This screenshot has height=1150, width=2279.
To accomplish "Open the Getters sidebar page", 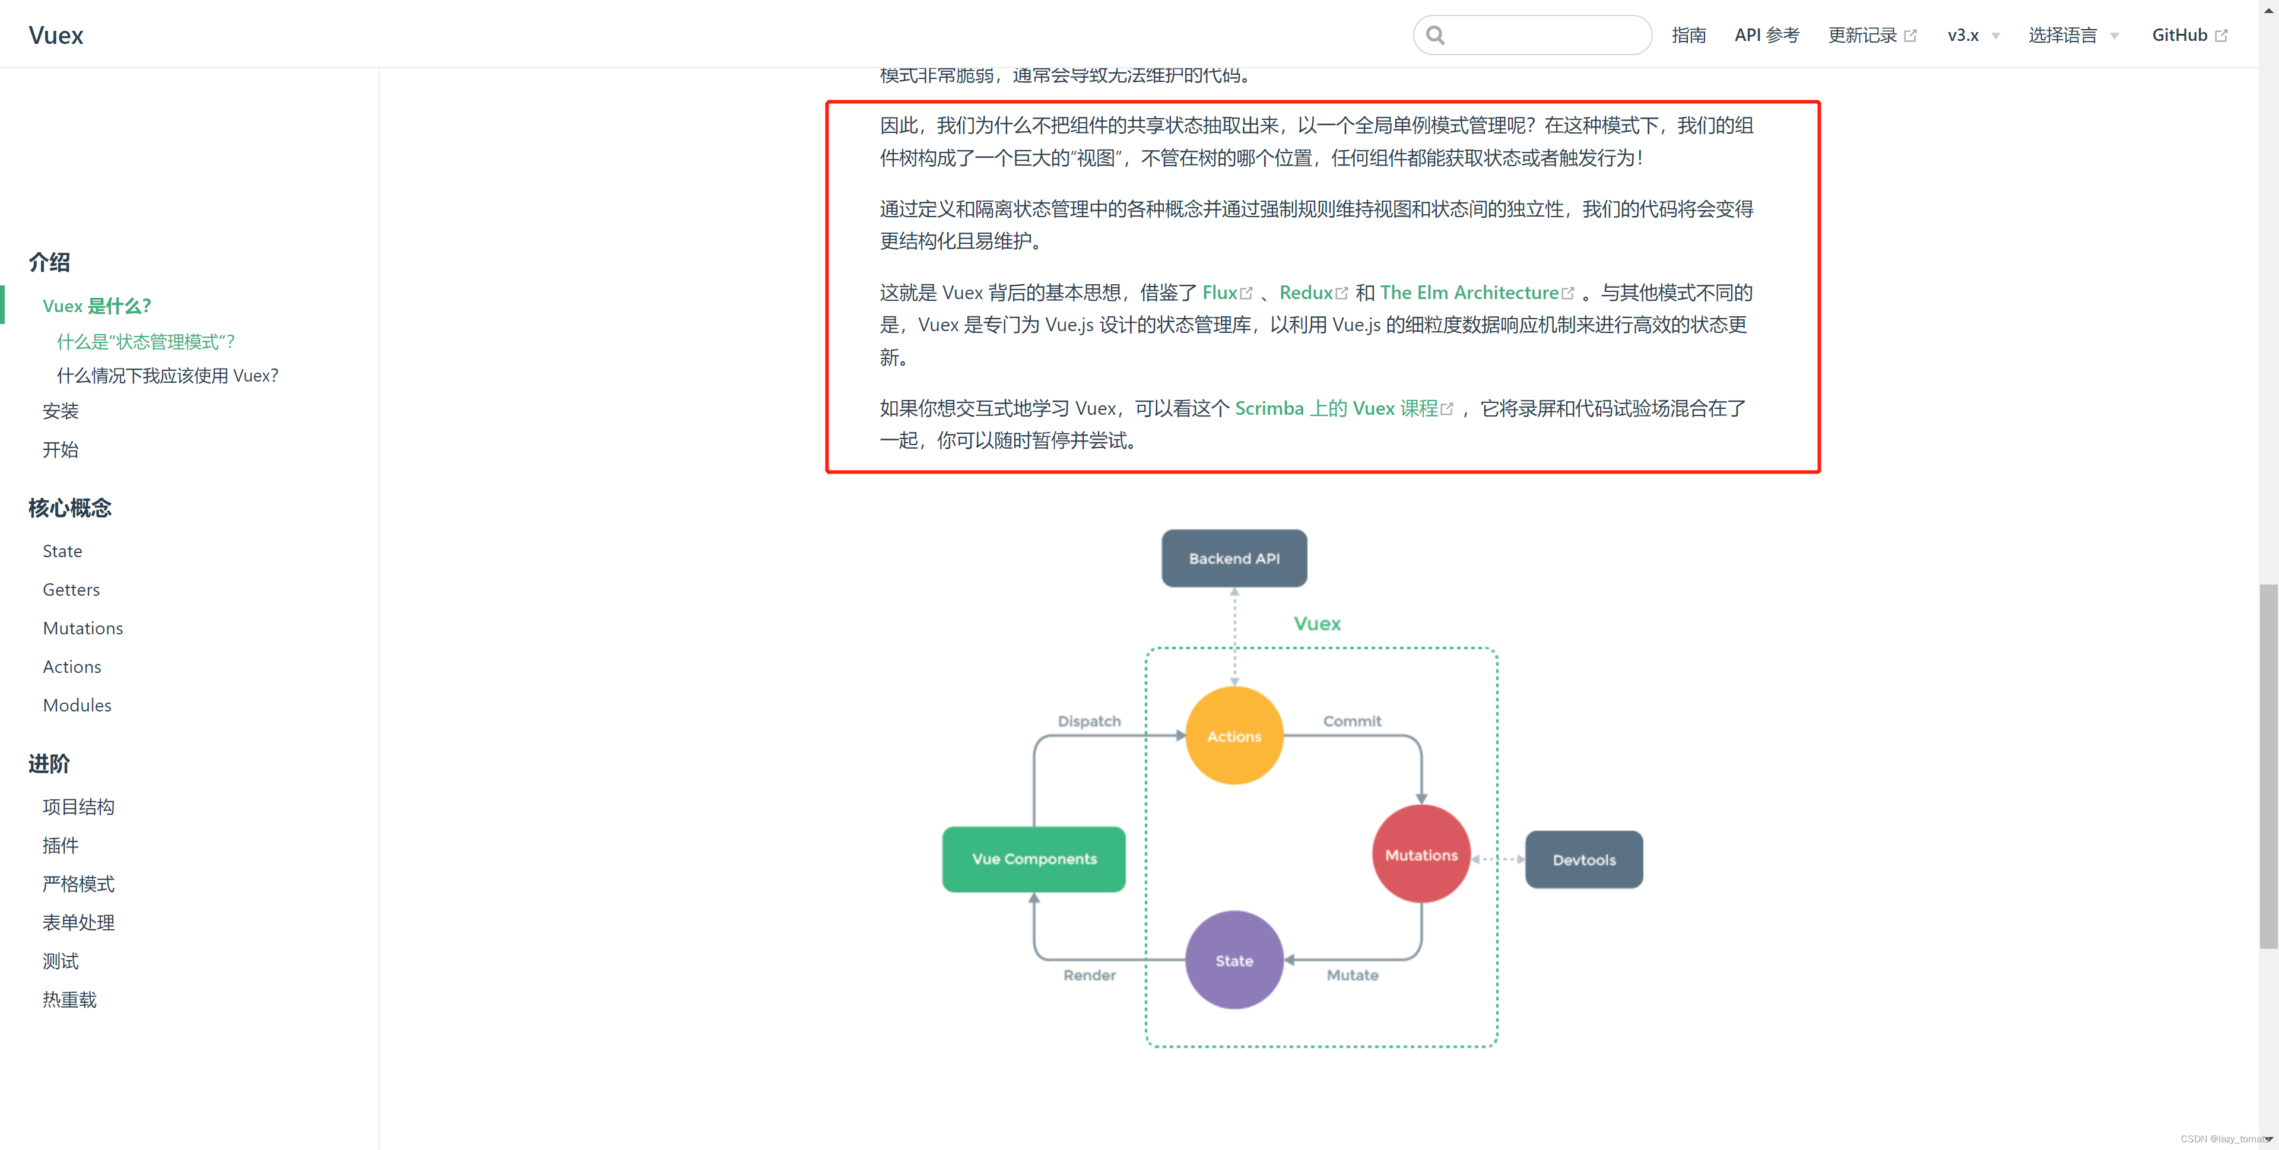I will pyautogui.click(x=71, y=590).
